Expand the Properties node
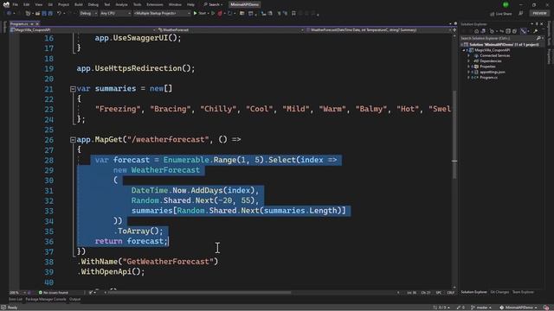Image resolution: width=554 pixels, height=311 pixels. (469, 67)
